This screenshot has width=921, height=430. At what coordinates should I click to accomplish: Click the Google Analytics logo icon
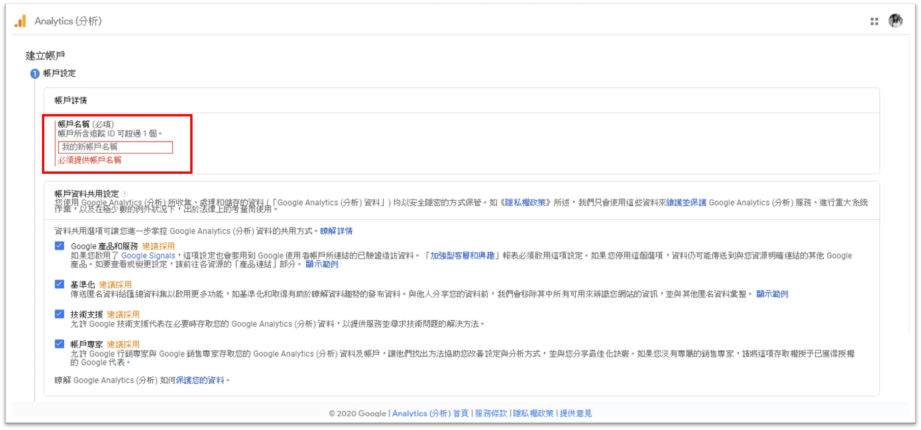pyautogui.click(x=20, y=21)
